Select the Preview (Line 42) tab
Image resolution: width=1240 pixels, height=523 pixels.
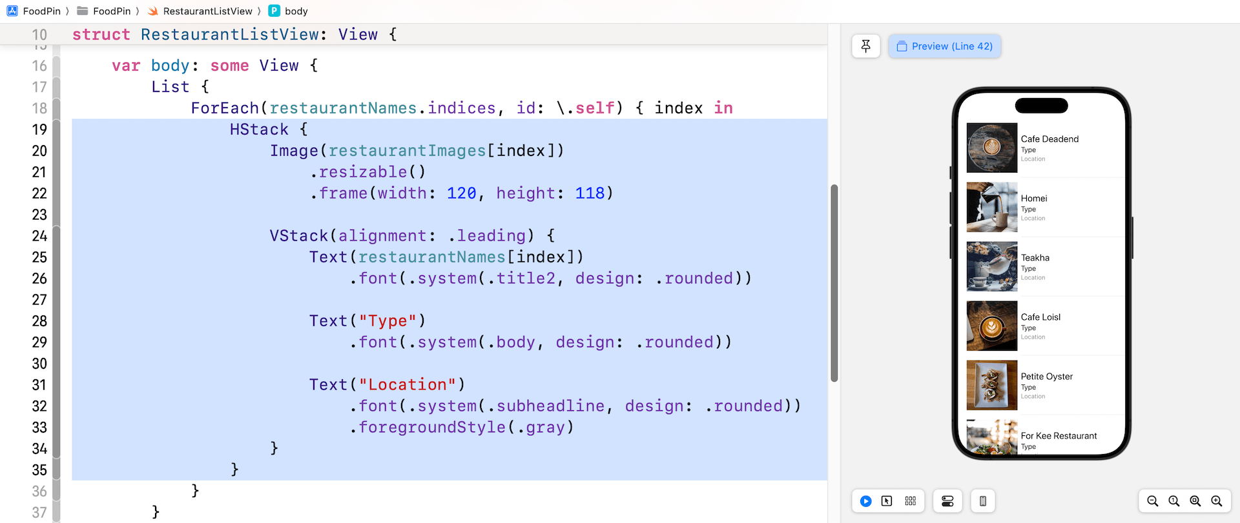pos(944,46)
